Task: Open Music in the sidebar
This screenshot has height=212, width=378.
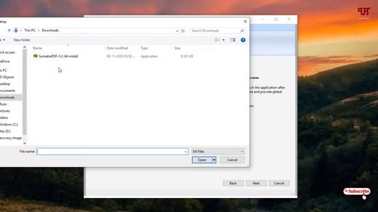Action: click(4, 104)
